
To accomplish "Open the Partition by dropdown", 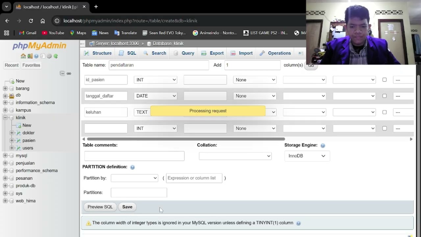I will point(135,178).
